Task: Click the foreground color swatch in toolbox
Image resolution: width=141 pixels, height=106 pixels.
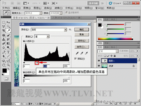Action: click(x=5, y=71)
